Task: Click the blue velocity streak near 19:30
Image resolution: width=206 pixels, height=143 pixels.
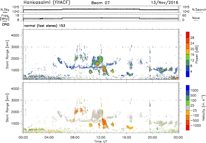Action: [x=150, y=104]
